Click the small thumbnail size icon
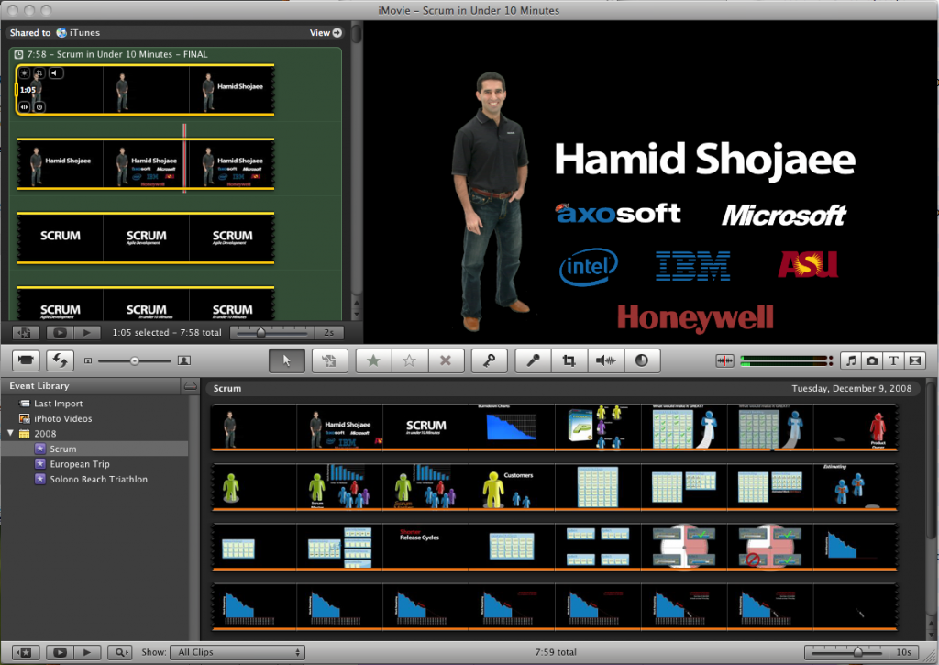 88,360
